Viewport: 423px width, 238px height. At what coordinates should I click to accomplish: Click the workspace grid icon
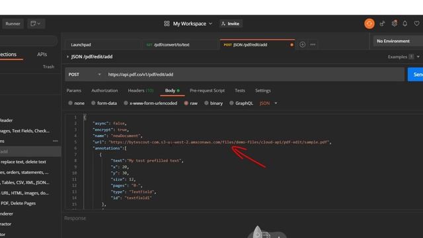167,24
